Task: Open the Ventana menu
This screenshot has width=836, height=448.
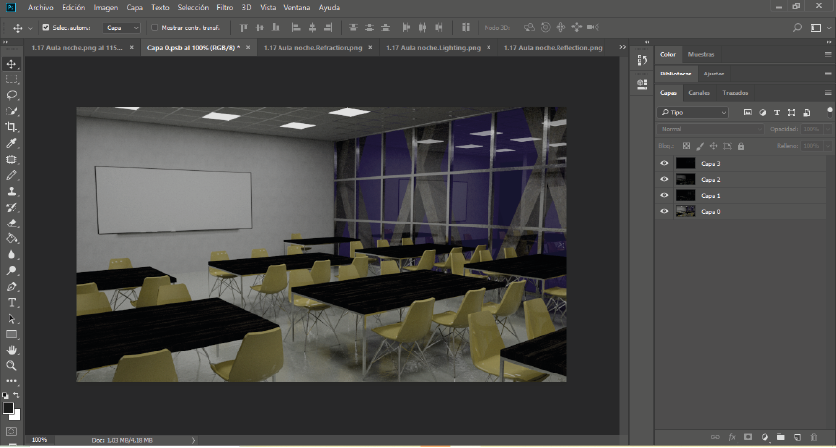Action: (x=297, y=8)
